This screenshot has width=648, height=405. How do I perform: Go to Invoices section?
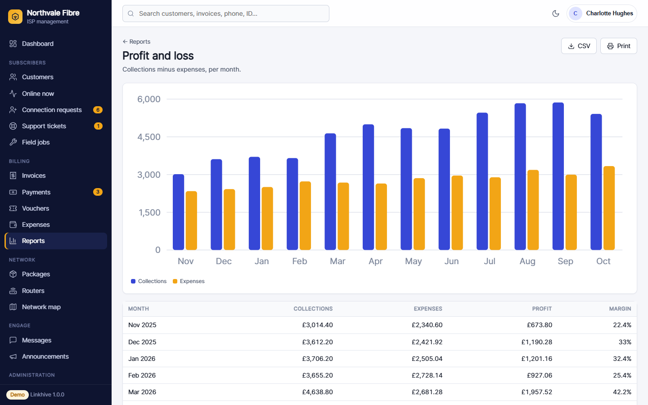(56, 175)
